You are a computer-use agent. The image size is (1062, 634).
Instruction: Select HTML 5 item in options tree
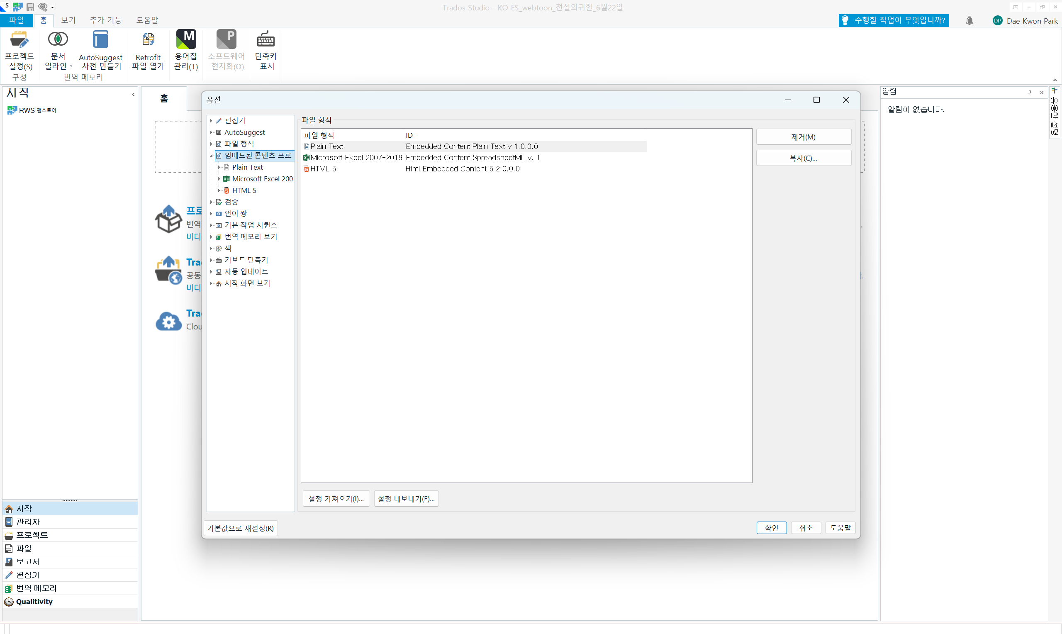point(244,190)
